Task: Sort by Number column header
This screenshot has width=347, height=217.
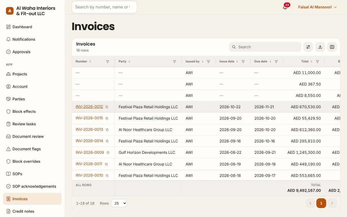Action: click(83, 62)
